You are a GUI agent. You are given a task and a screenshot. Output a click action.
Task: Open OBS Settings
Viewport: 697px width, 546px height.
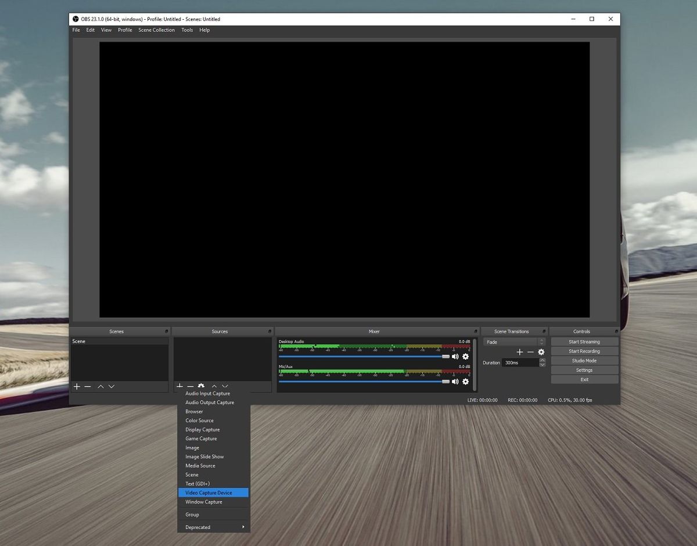(x=584, y=370)
